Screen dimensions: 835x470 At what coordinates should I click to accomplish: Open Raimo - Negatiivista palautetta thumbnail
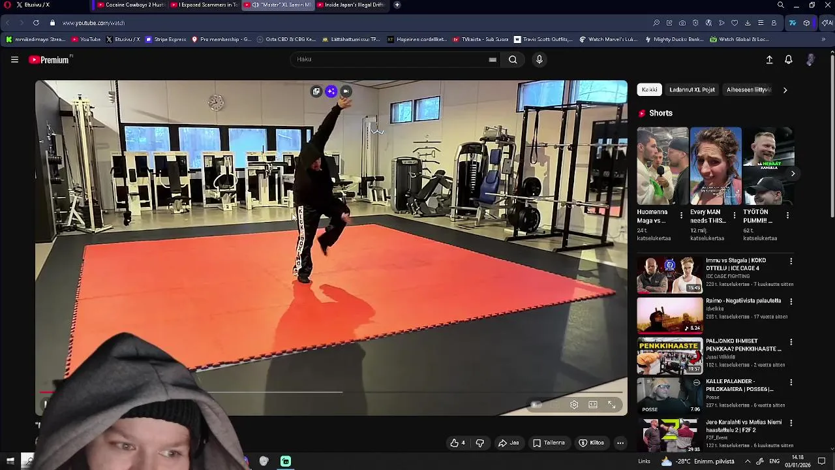670,315
